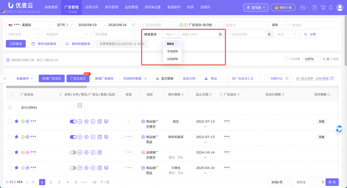347x188 pixels.
Task: Open the monitor icon in the 固定 bid strategy row
Action: pyautogui.click(x=106, y=122)
